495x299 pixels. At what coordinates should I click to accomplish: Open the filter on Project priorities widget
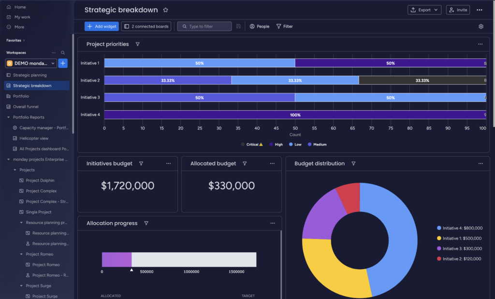[138, 44]
